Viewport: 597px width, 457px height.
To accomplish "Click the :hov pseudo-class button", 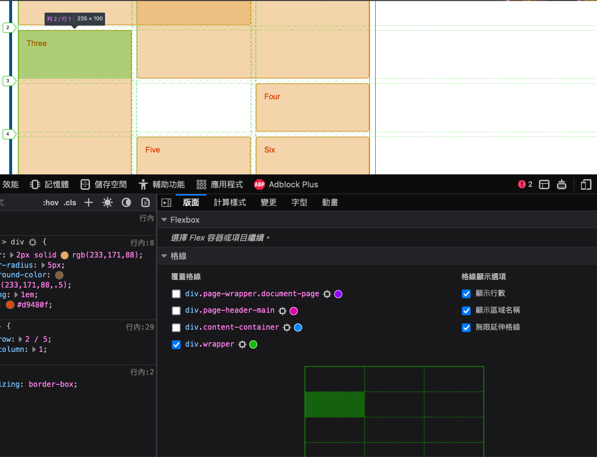I will click(50, 202).
